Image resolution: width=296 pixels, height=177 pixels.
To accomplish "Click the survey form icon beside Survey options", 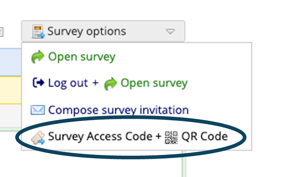I will tap(38, 31).
